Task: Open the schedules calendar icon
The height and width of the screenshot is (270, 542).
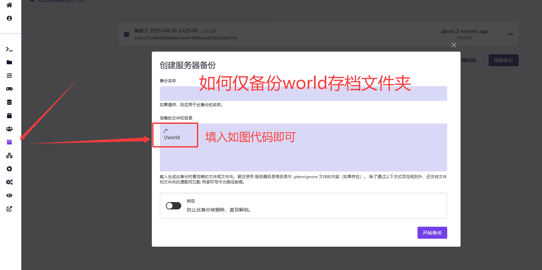Action: [x=9, y=116]
